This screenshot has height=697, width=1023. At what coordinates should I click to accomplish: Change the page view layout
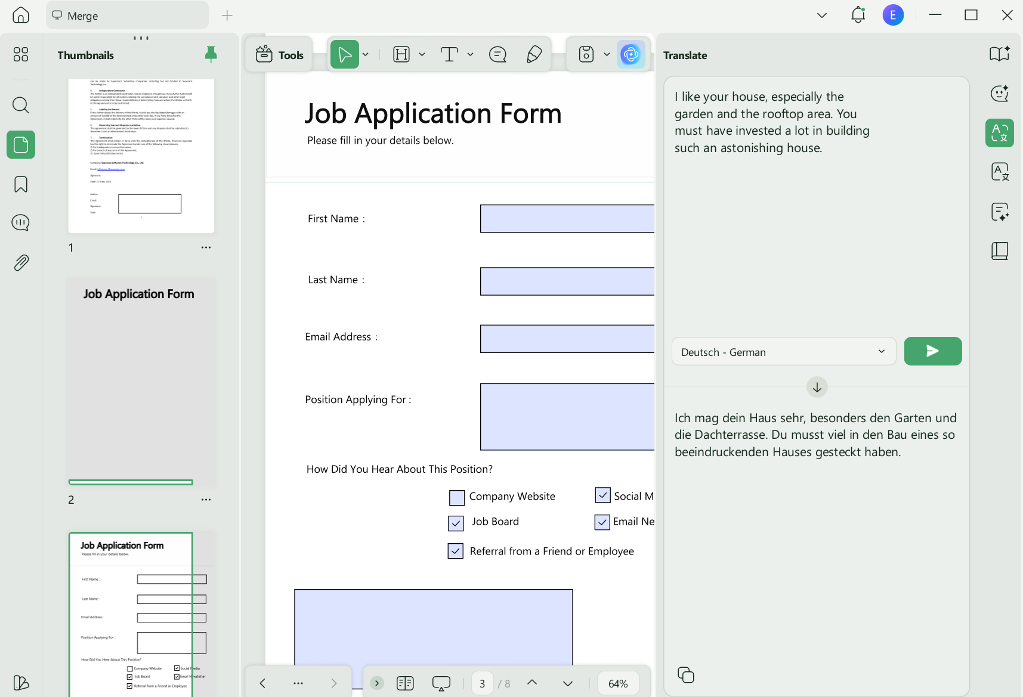[x=405, y=683]
